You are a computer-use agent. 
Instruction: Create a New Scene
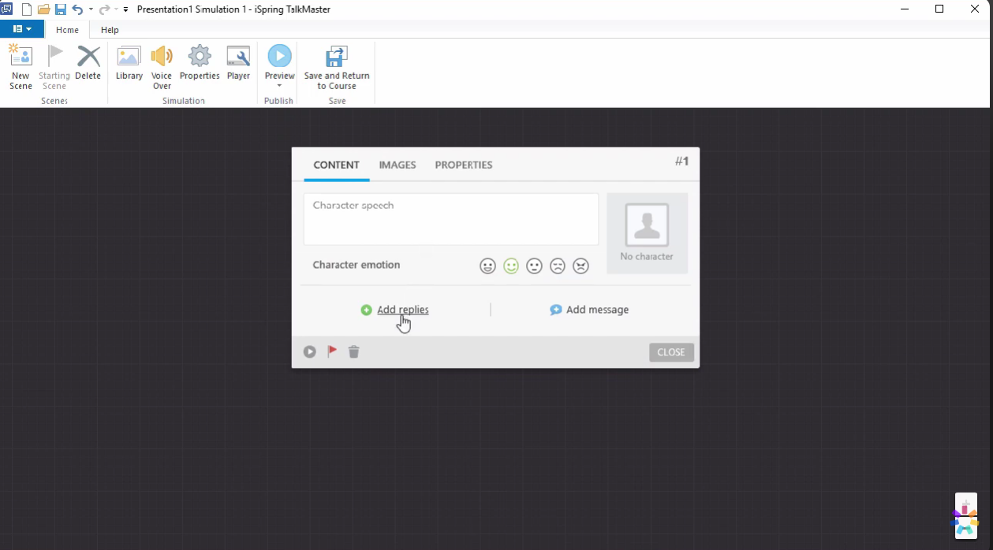(x=20, y=67)
